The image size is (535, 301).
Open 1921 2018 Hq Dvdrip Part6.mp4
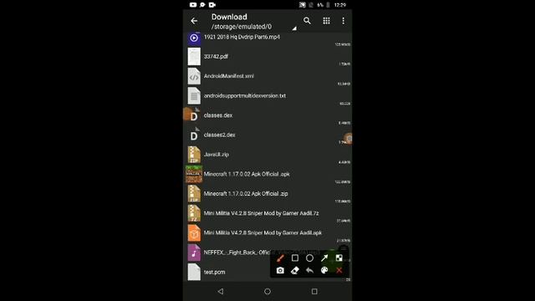coord(242,37)
